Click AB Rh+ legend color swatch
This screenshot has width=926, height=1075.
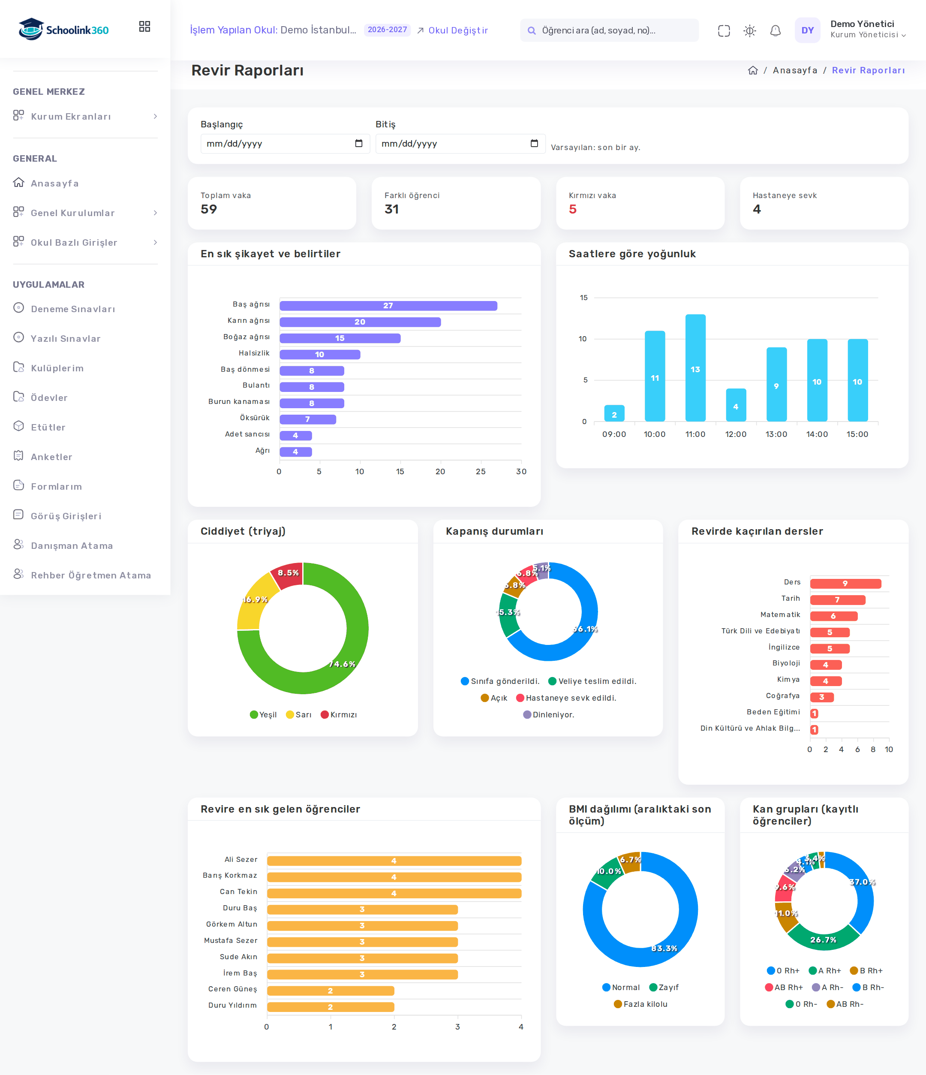pyautogui.click(x=769, y=988)
